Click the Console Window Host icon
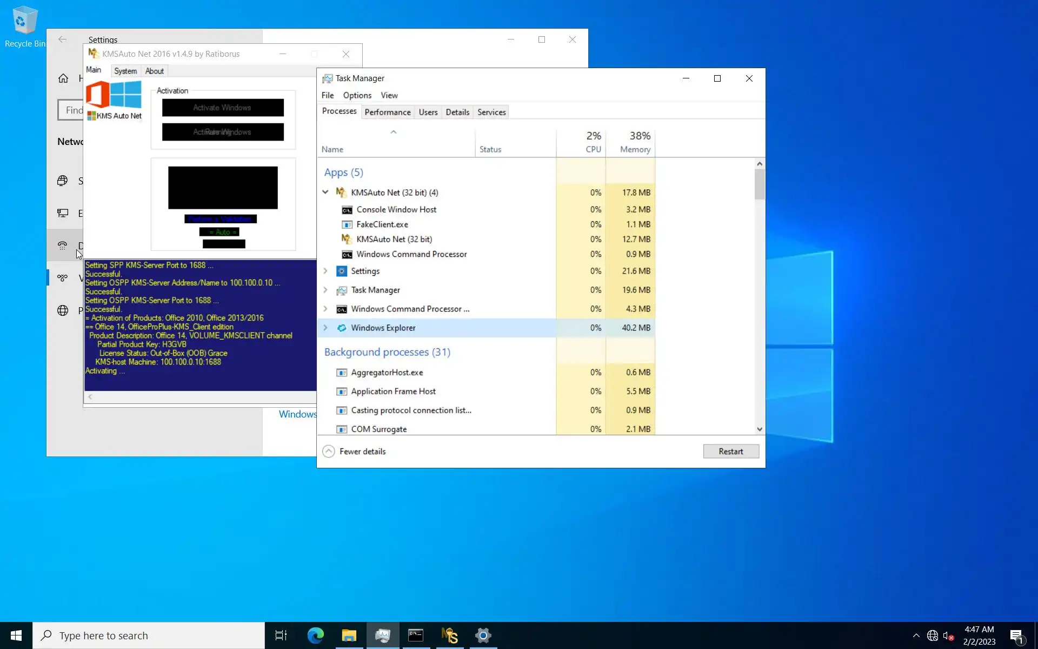The image size is (1038, 649). point(347,210)
